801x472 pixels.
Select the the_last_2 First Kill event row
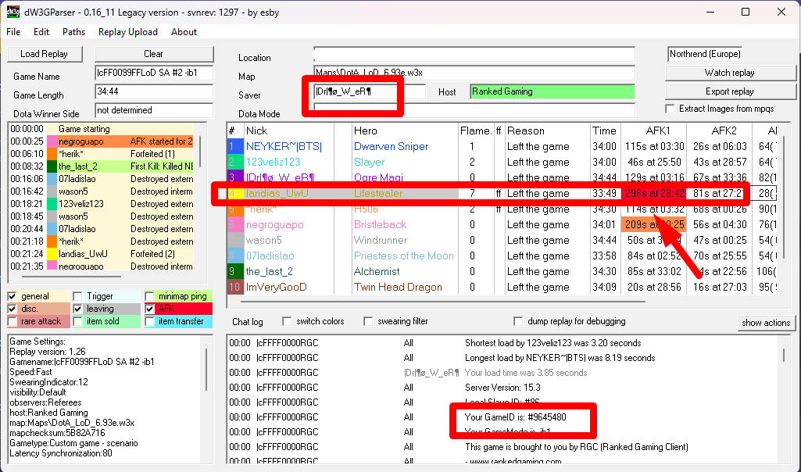coord(101,166)
